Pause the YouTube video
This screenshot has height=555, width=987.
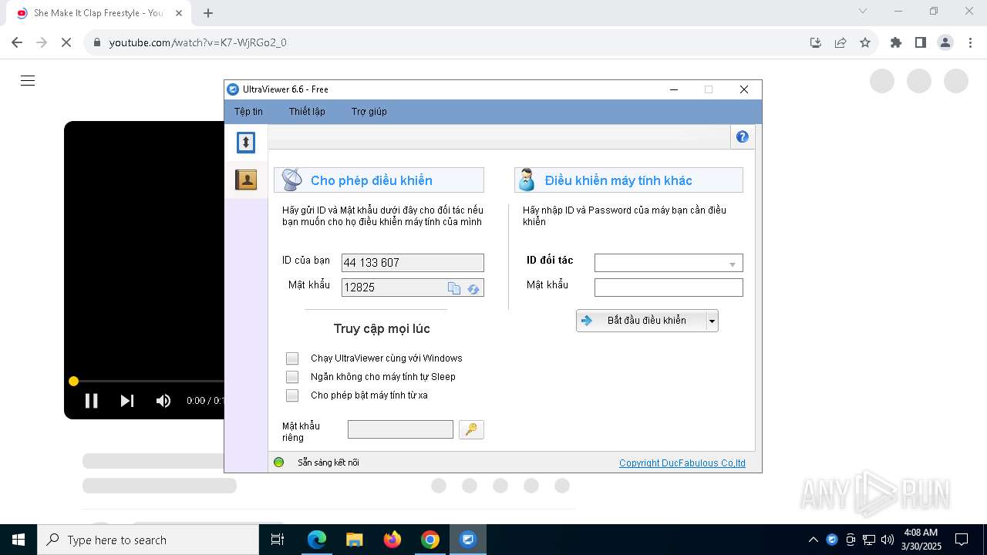pyautogui.click(x=92, y=401)
